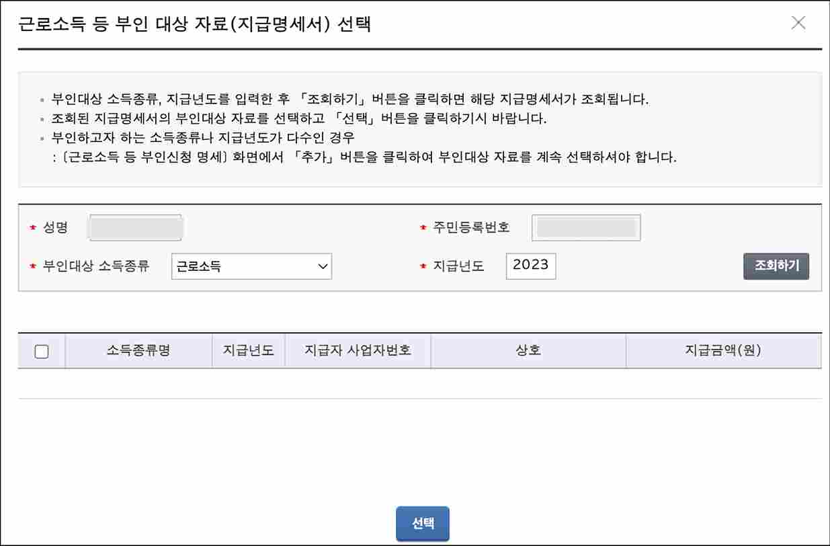This screenshot has height=546, width=830.
Task: Click the 지급년도 field showing 2023
Action: click(x=530, y=266)
